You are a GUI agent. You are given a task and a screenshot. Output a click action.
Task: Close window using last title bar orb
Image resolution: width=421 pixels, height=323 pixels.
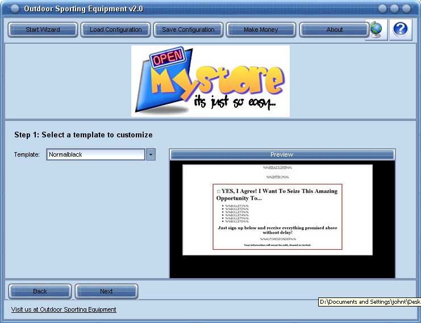406,9
